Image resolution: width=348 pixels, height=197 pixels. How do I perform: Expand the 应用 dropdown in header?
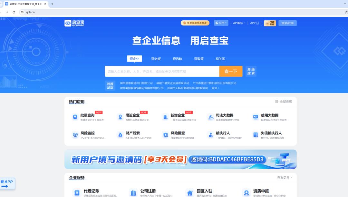coord(221,23)
